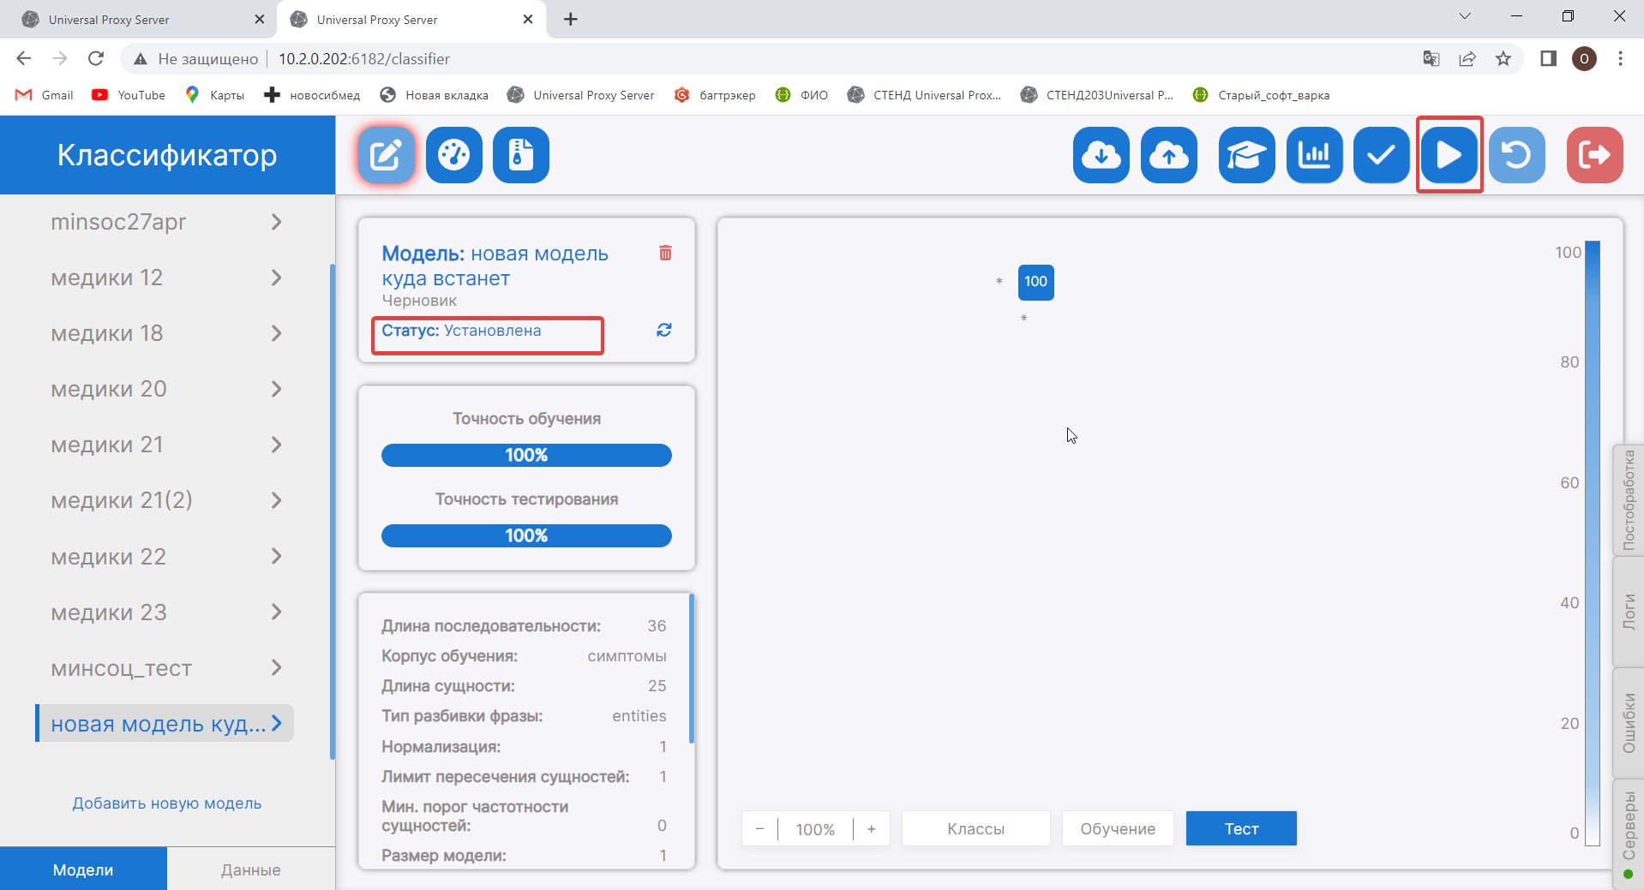The image size is (1644, 890).
Task: Click the Добавить новую модель link
Action: pos(167,803)
